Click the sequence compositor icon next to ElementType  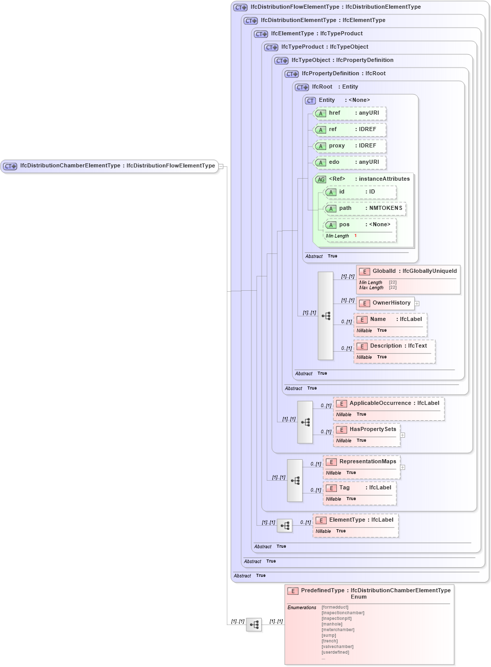(x=285, y=525)
